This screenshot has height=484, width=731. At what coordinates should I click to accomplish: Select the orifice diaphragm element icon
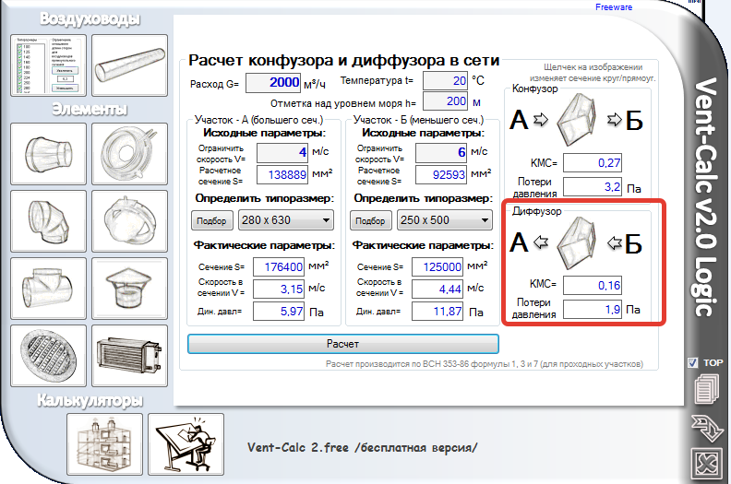coord(129,154)
